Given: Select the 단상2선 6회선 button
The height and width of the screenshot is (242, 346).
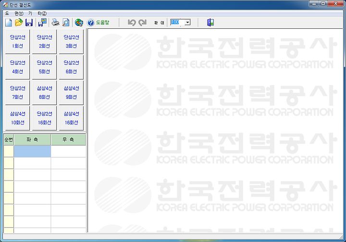Looking at the screenshot, I should (71, 67).
